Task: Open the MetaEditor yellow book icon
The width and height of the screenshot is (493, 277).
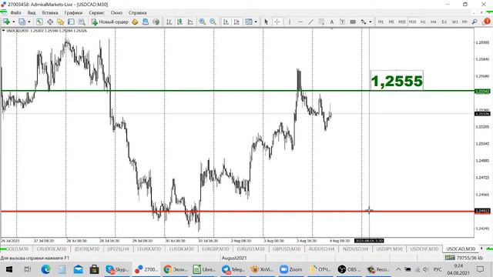Action: coord(135,22)
